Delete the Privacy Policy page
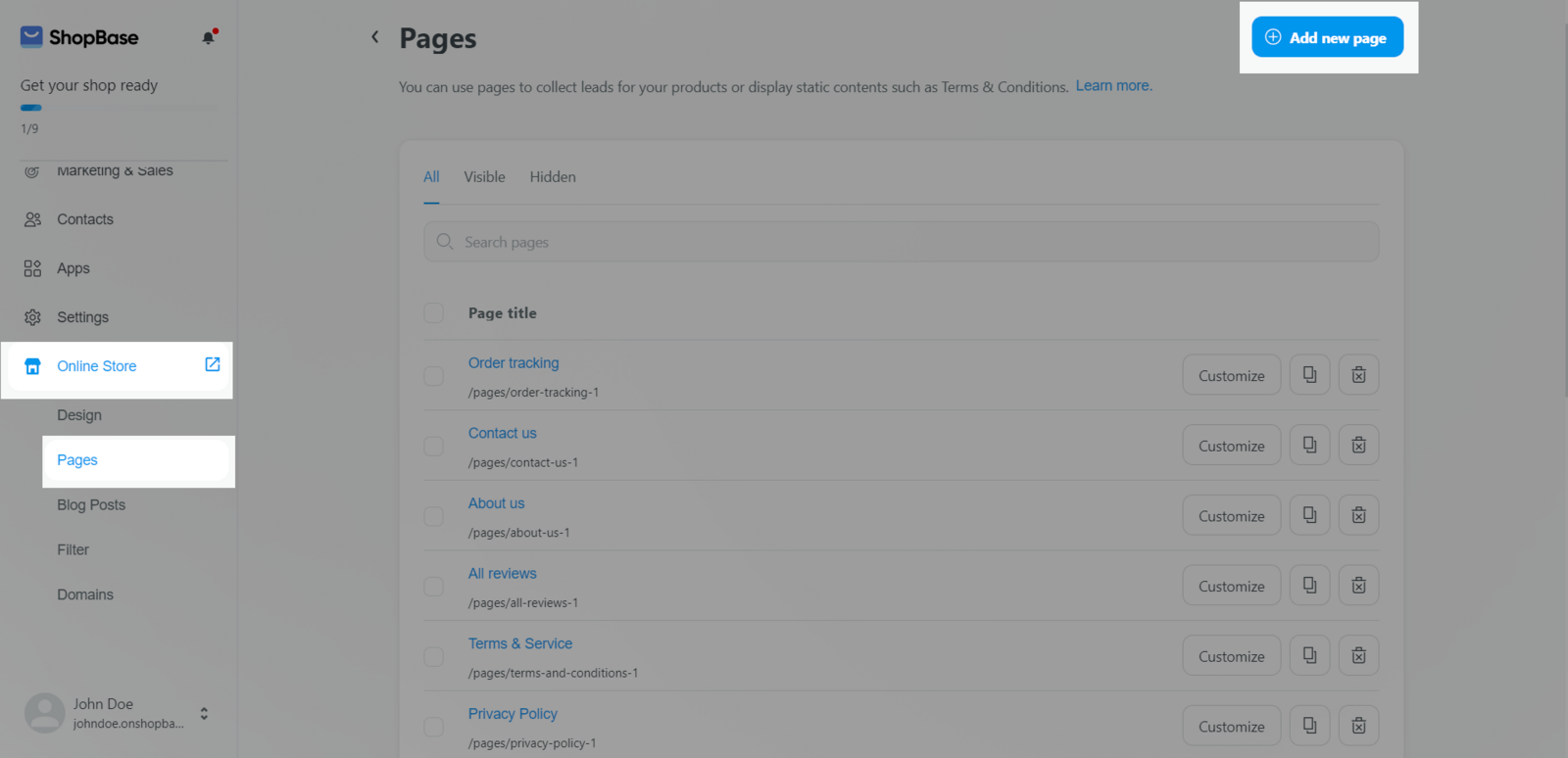Viewport: 1568px width, 758px height. (x=1358, y=726)
